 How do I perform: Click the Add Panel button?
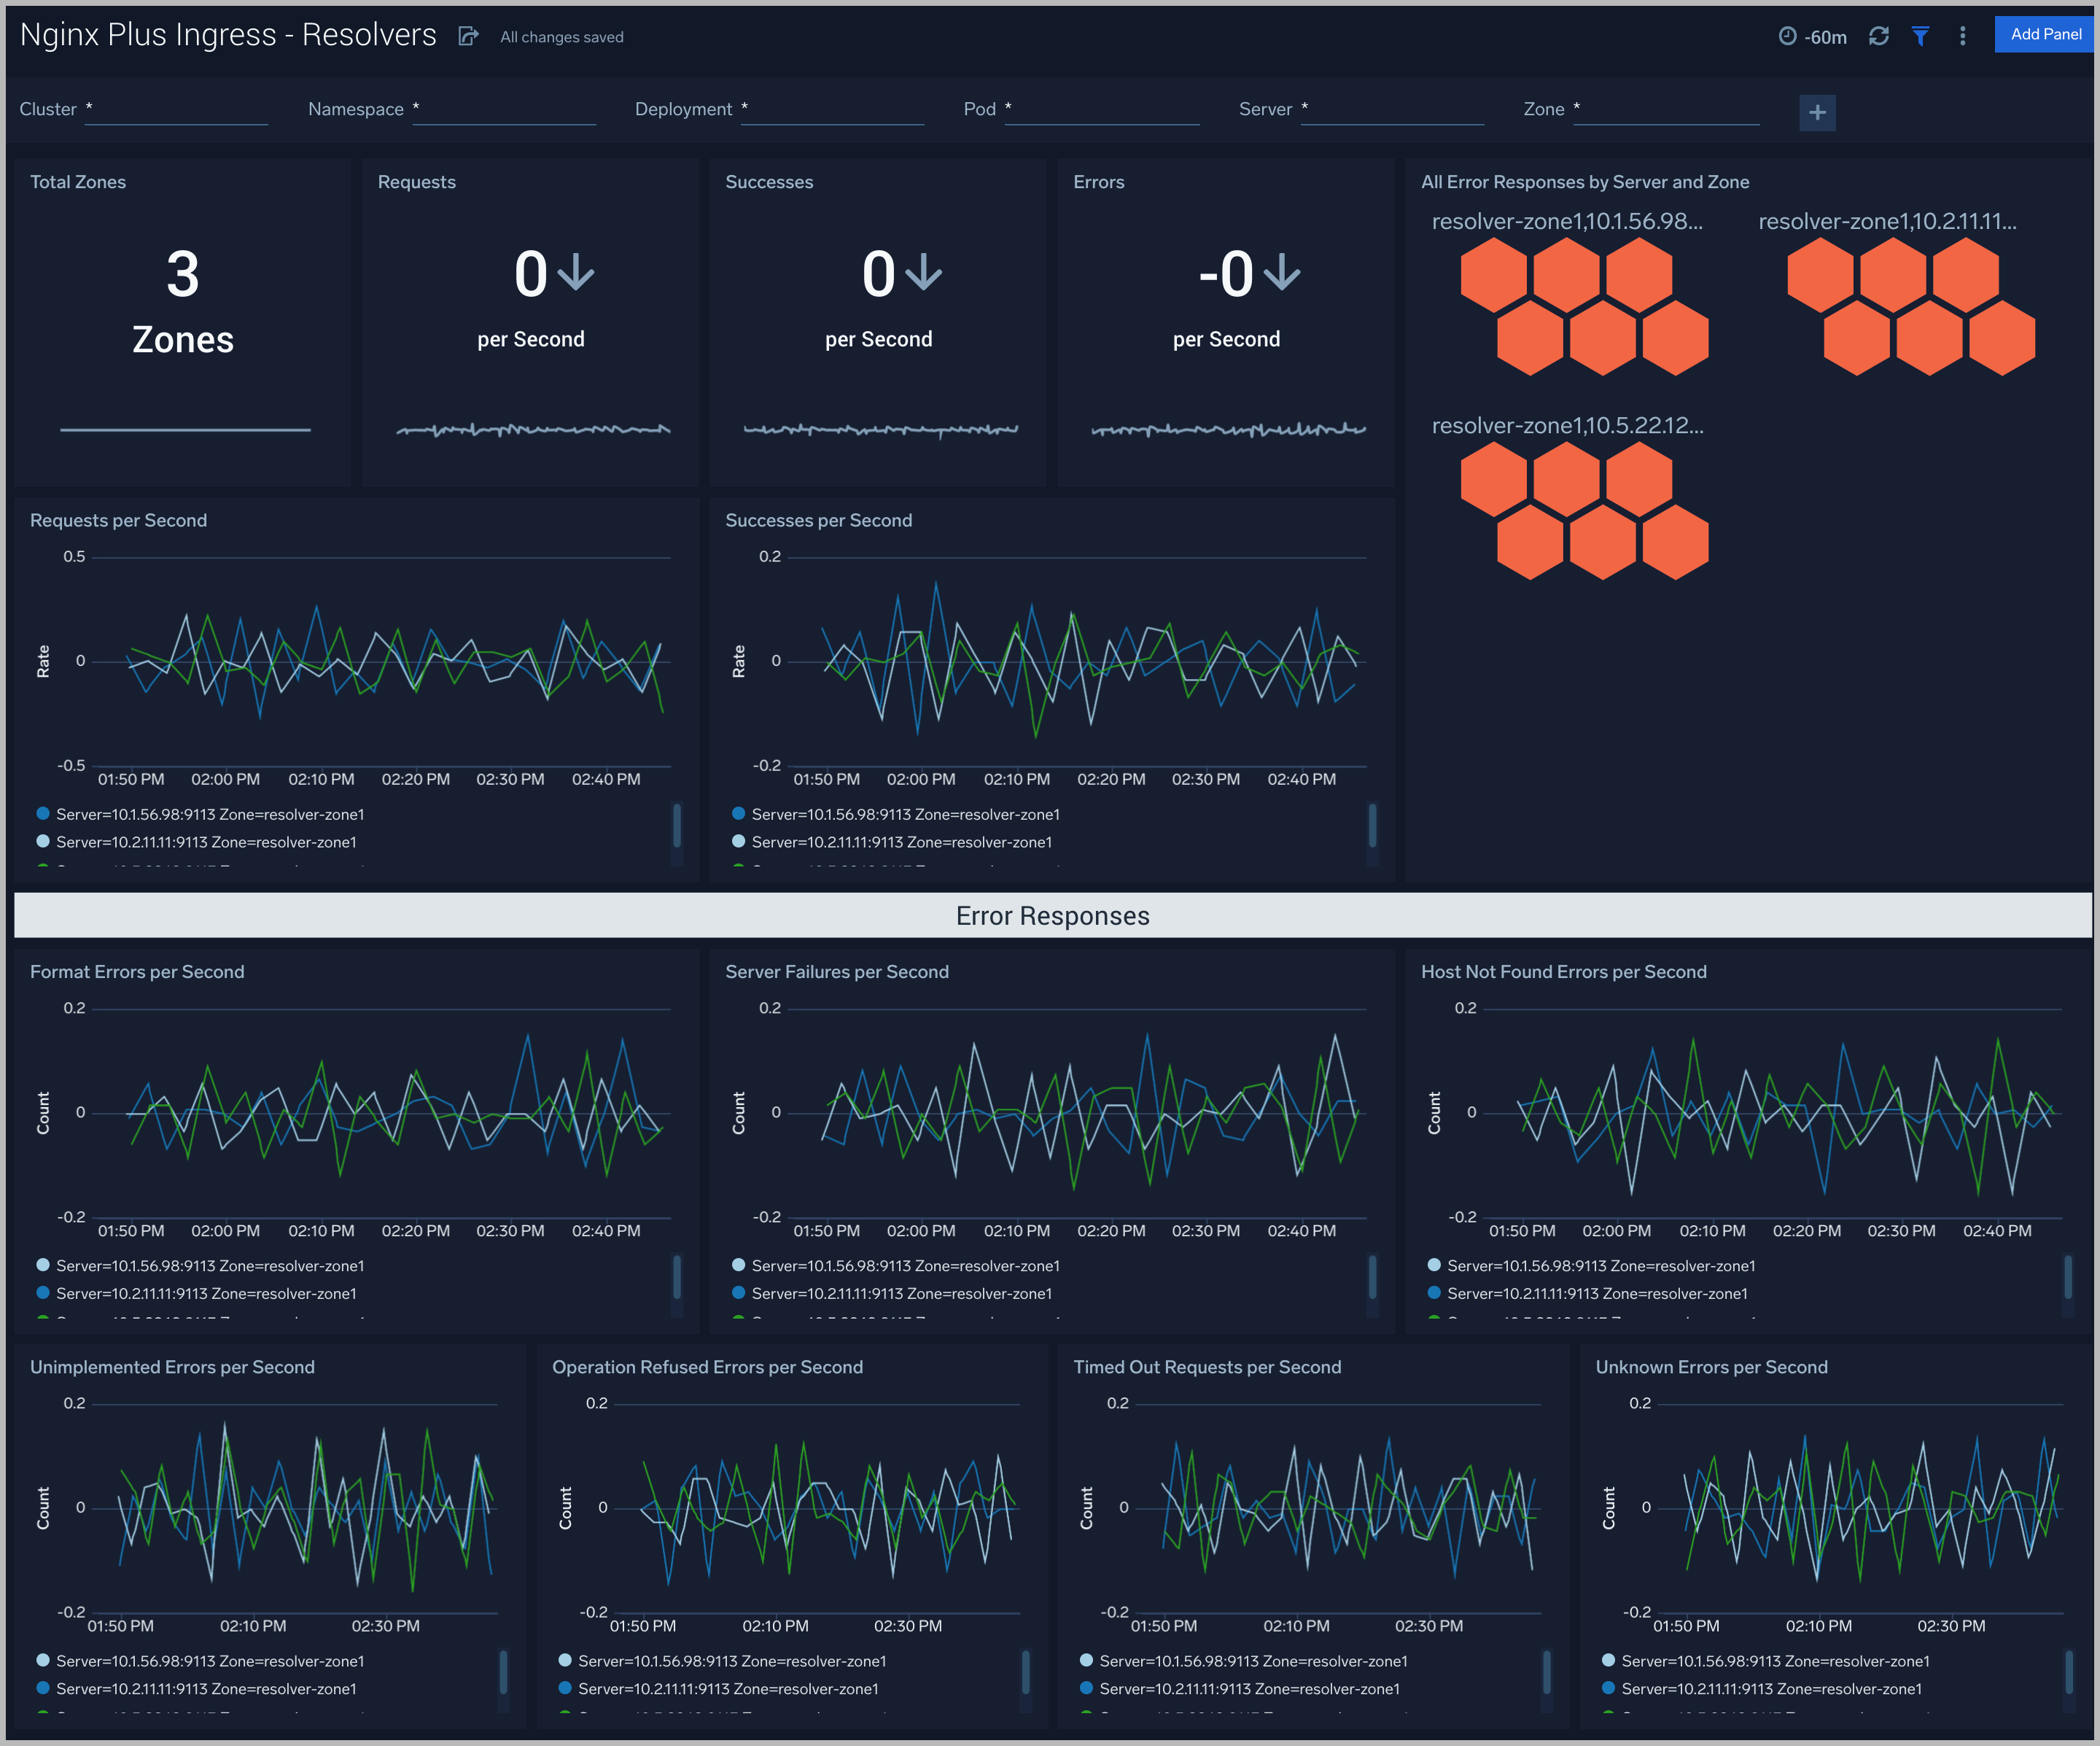point(2045,34)
